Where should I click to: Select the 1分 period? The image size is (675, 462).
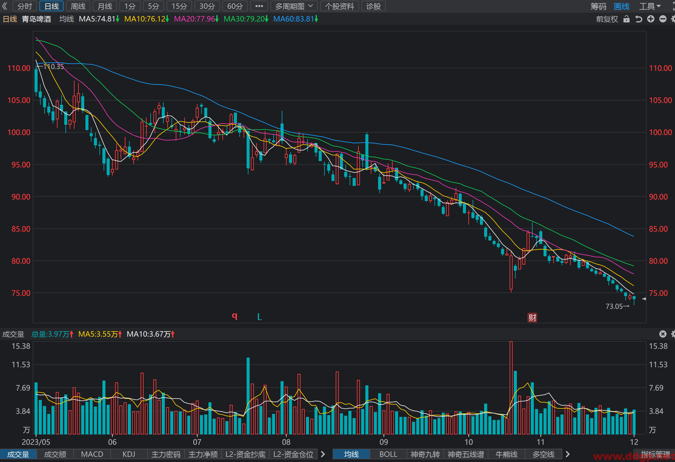(130, 6)
